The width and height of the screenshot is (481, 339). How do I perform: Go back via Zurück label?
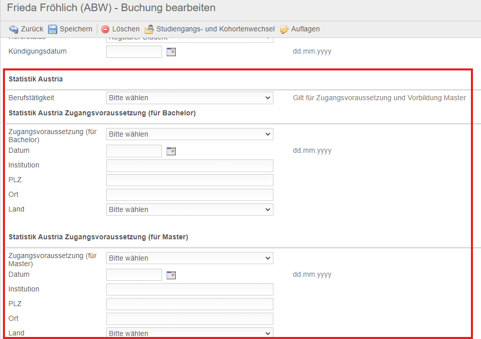click(32, 29)
